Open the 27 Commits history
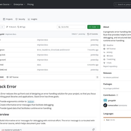Screen dimensions: 131x131 (x=92, y=34)
